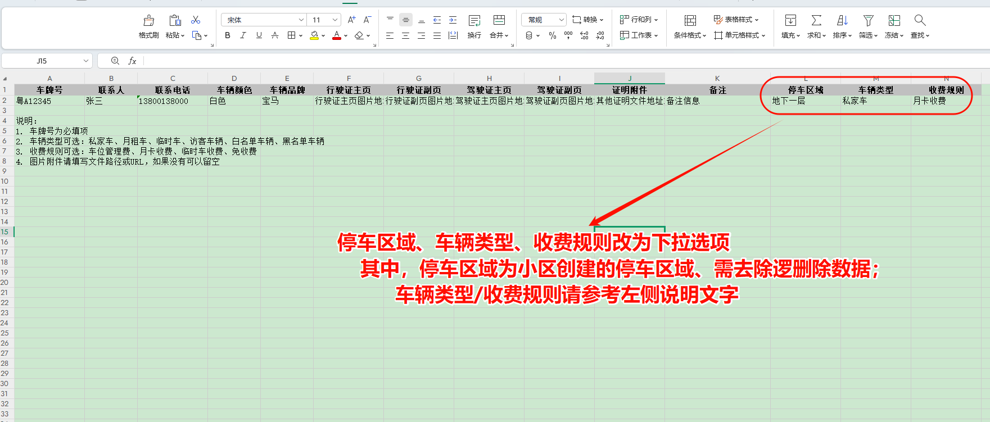
Task: Toggle Bold formatting
Action: point(228,35)
